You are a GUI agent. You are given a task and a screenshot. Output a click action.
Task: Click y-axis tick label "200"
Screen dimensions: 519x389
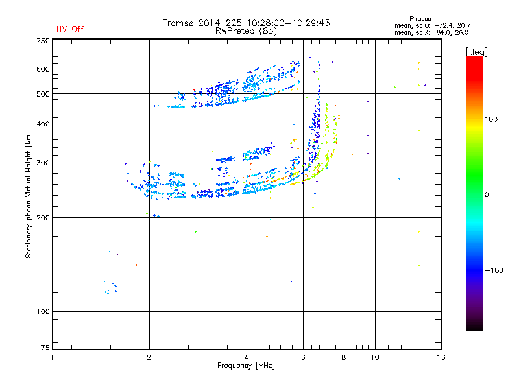tap(43, 218)
